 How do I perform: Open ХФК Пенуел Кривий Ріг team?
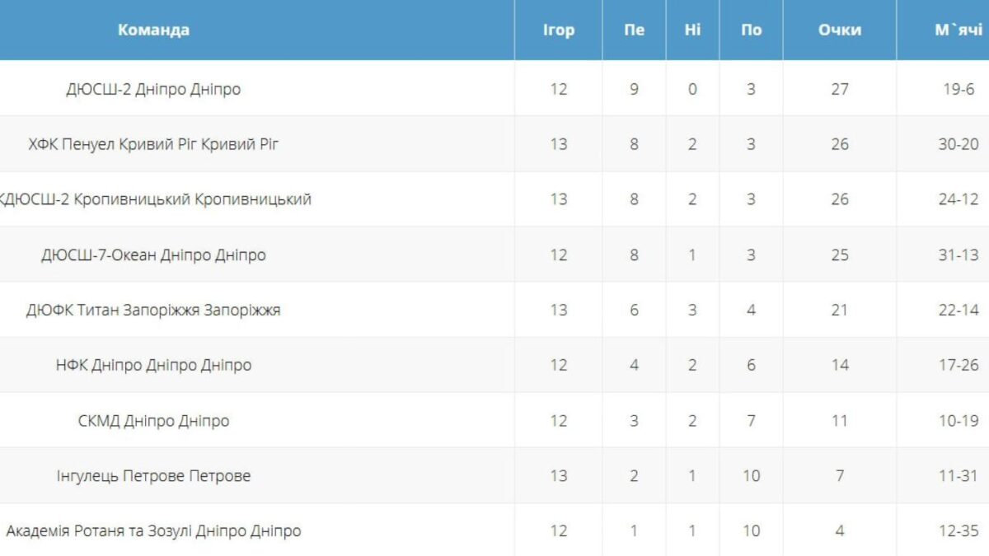(x=153, y=144)
